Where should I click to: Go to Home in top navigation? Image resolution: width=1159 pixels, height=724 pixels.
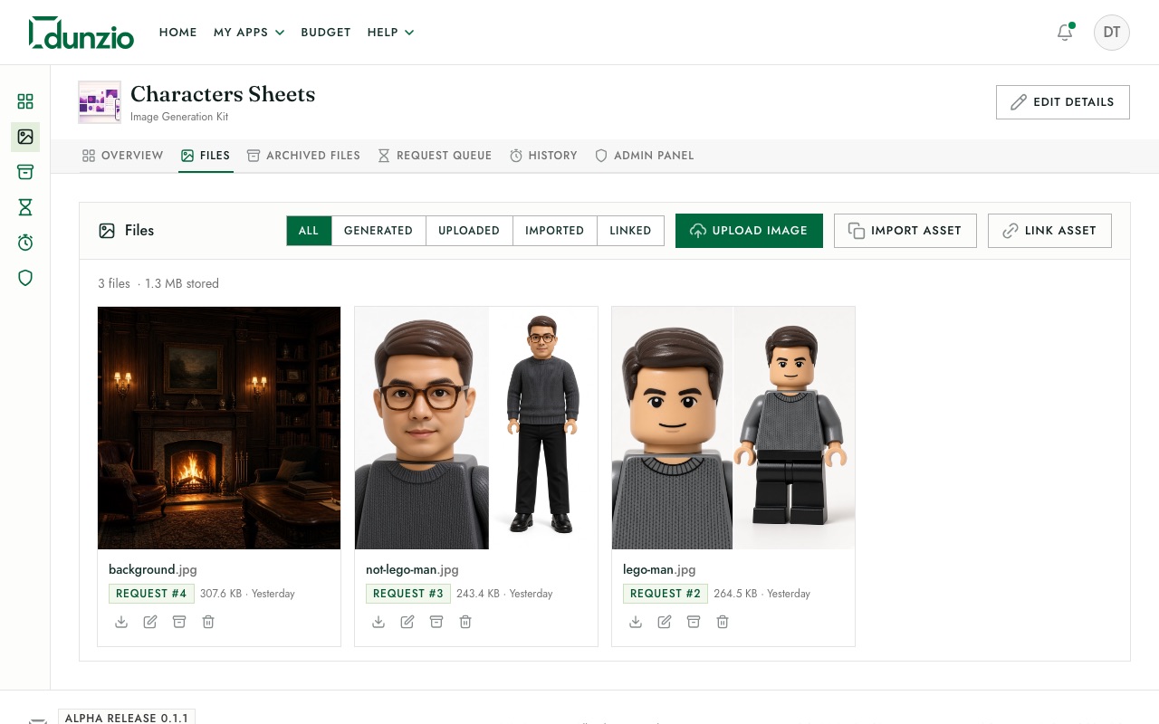177,33
